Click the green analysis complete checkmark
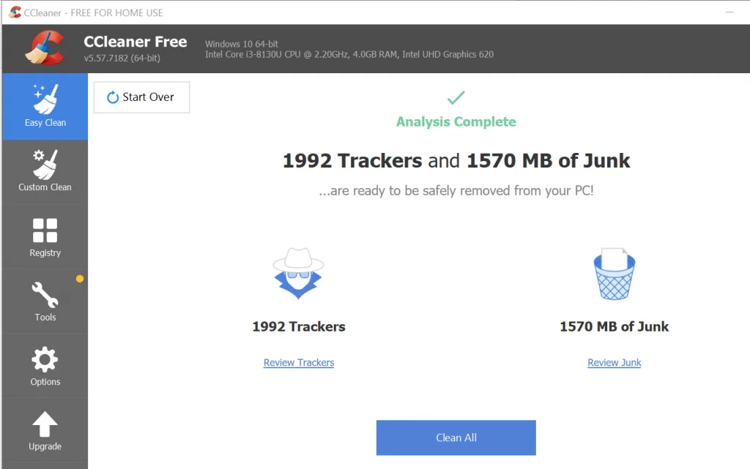The height and width of the screenshot is (469, 750). (456, 98)
